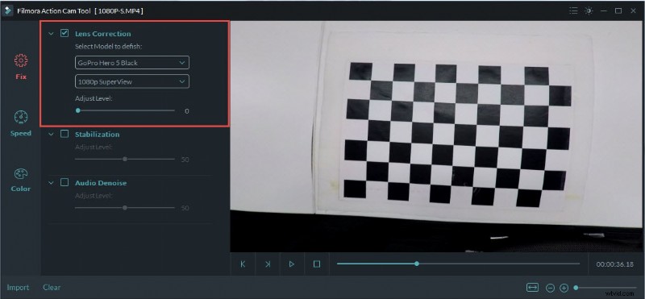Open the task list icon in the title bar
Screen dimensions: 645x299
573,10
